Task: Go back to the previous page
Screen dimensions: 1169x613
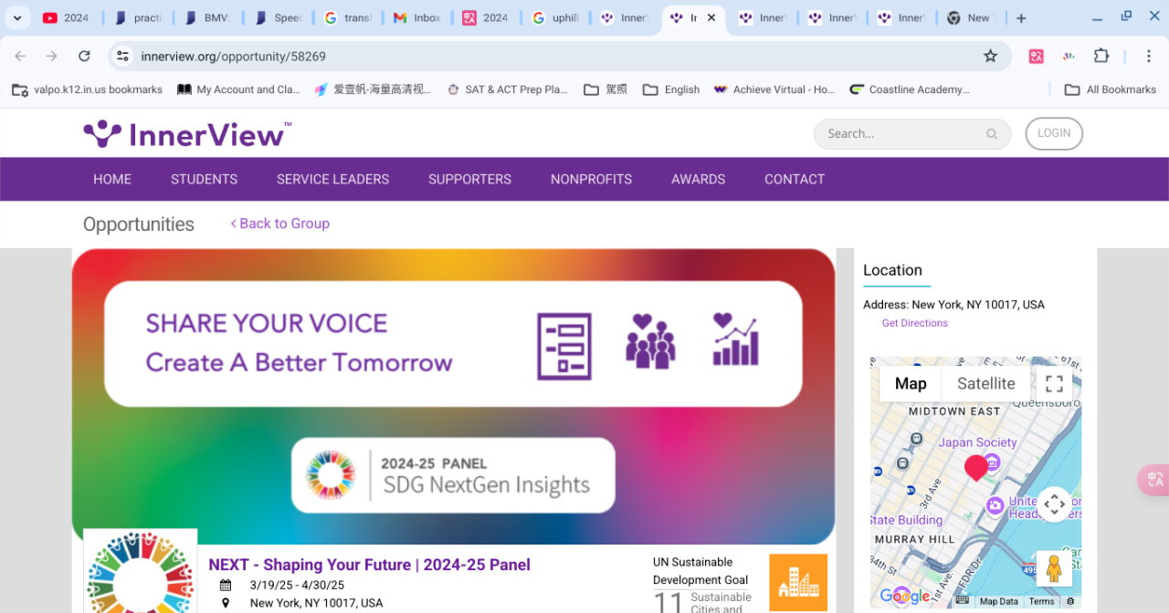Action: (x=20, y=56)
